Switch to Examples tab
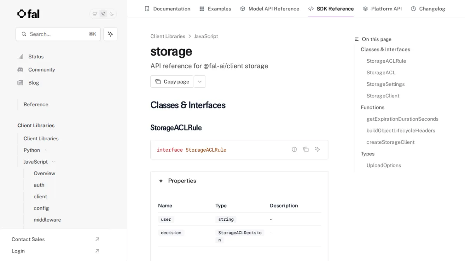 coord(215,9)
